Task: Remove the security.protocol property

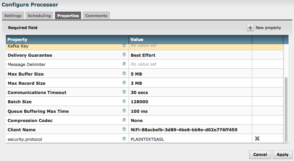Action: coord(257,138)
